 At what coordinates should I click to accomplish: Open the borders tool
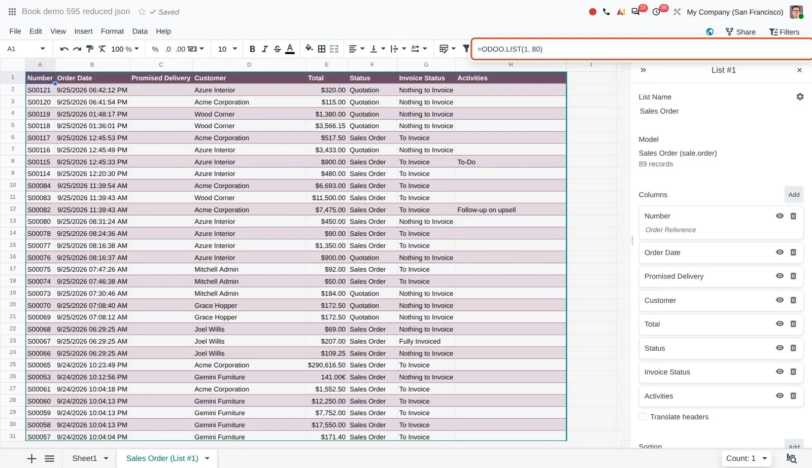click(x=322, y=49)
